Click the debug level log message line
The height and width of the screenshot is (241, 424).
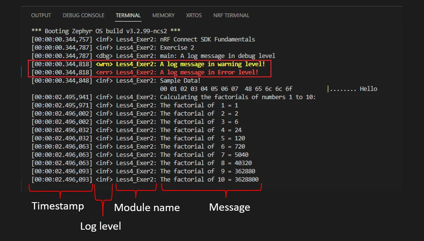pos(154,56)
